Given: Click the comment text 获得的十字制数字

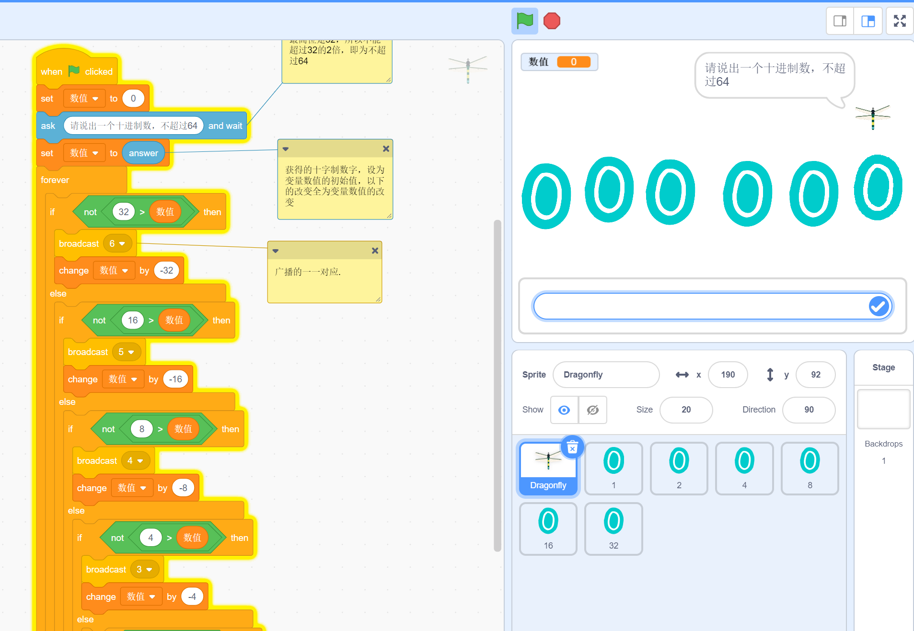Looking at the screenshot, I should [x=335, y=186].
